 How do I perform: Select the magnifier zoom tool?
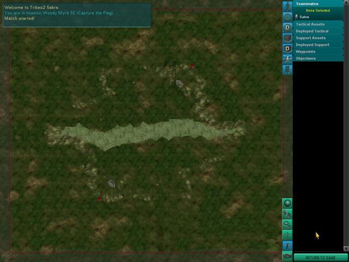(x=287, y=224)
